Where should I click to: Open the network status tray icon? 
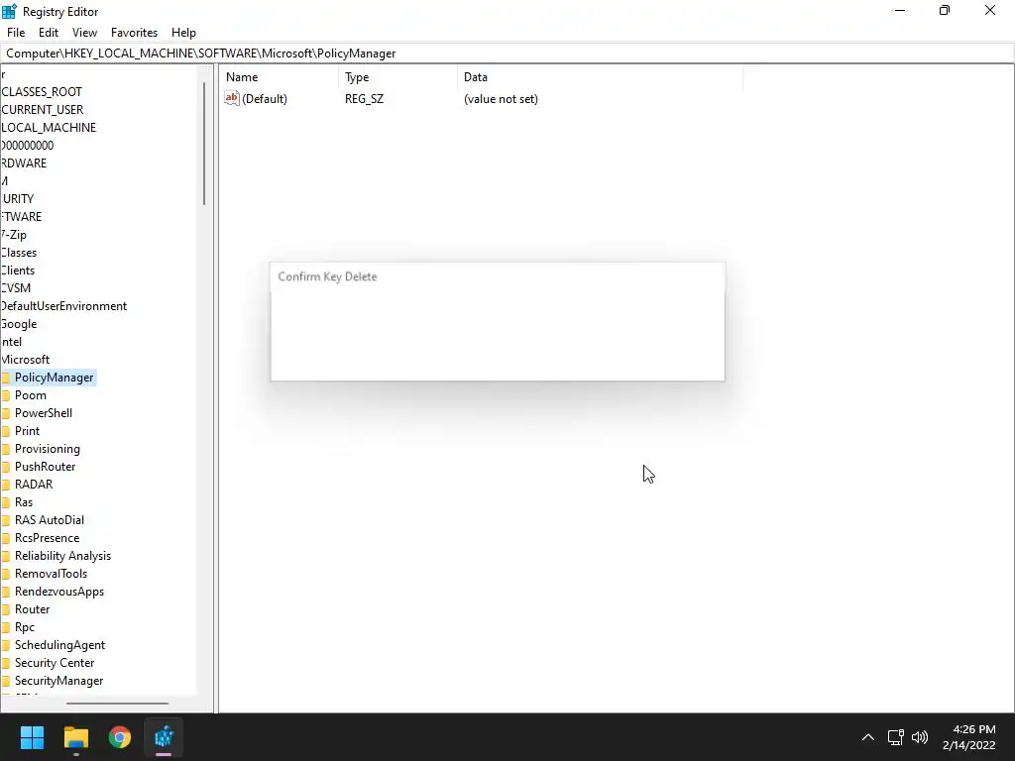pyautogui.click(x=895, y=737)
